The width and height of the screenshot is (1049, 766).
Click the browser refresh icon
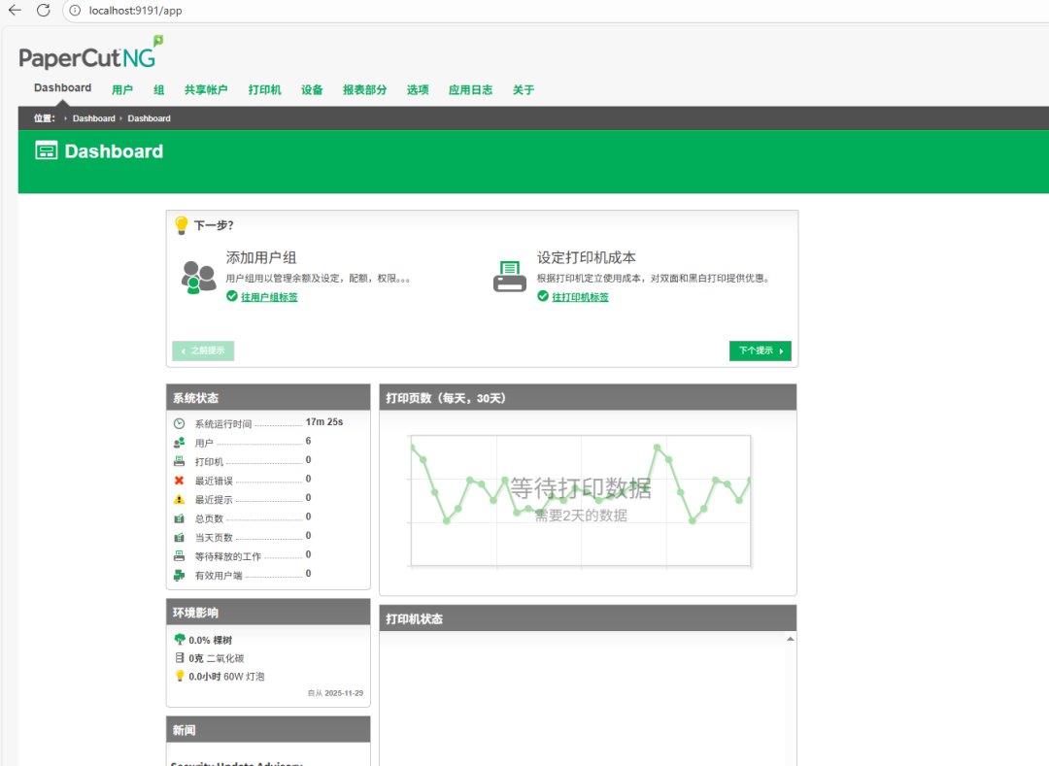pyautogui.click(x=42, y=13)
